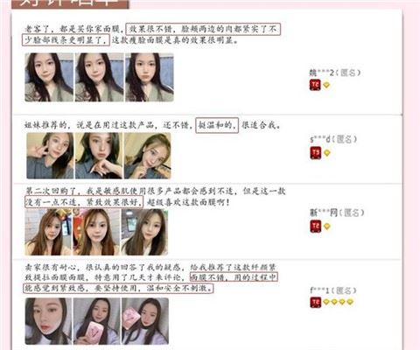
Task: Click the yellow diamond beside s***d's badge
Action: coord(327,153)
